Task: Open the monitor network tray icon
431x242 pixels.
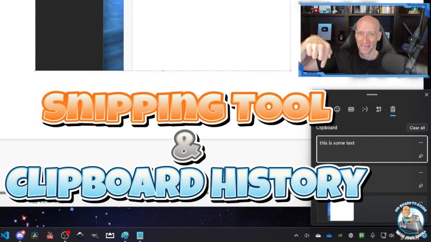Action: coord(383,235)
